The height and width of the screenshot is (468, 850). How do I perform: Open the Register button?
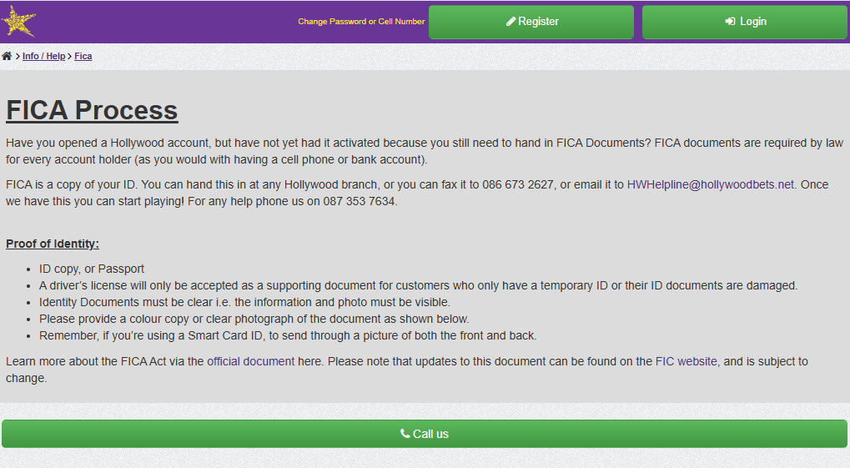click(531, 23)
